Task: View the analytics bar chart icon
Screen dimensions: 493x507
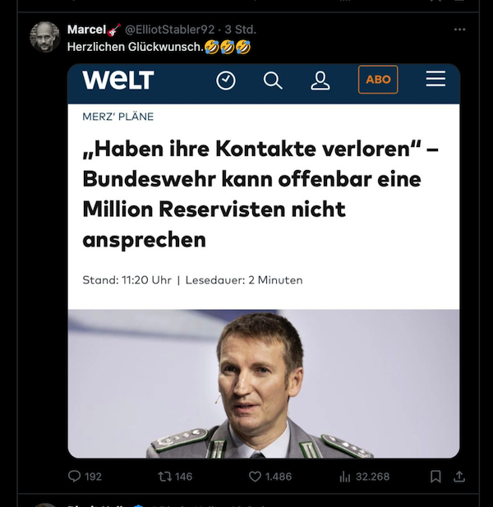Action: (x=345, y=477)
